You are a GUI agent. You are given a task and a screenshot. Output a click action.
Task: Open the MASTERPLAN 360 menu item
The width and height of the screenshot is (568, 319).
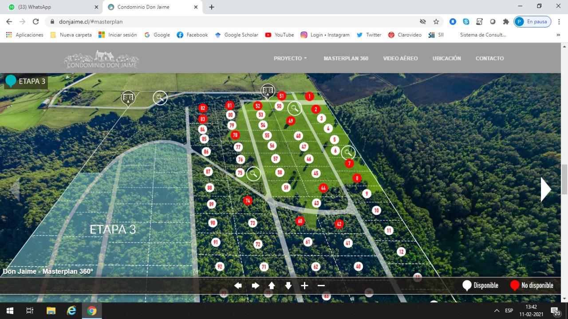pos(346,59)
